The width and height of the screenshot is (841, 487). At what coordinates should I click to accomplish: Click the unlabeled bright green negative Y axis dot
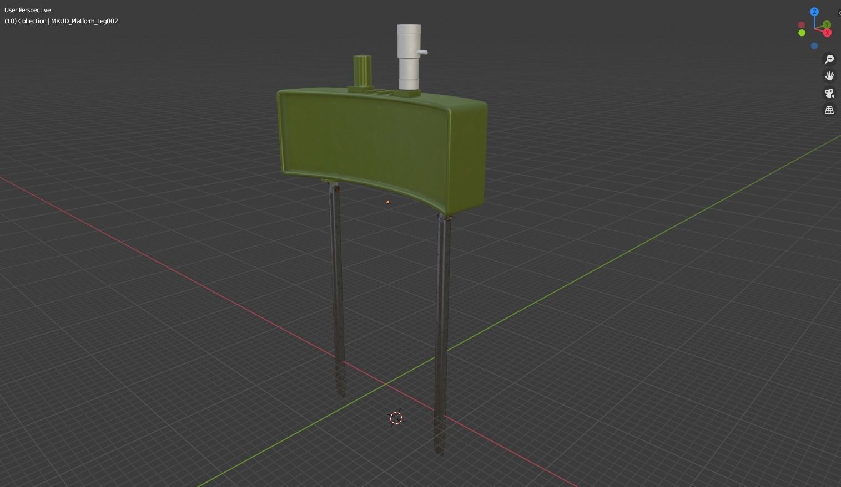tap(802, 33)
